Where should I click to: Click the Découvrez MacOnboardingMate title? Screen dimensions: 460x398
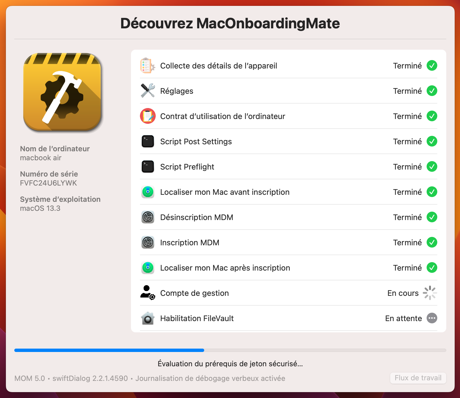click(230, 23)
